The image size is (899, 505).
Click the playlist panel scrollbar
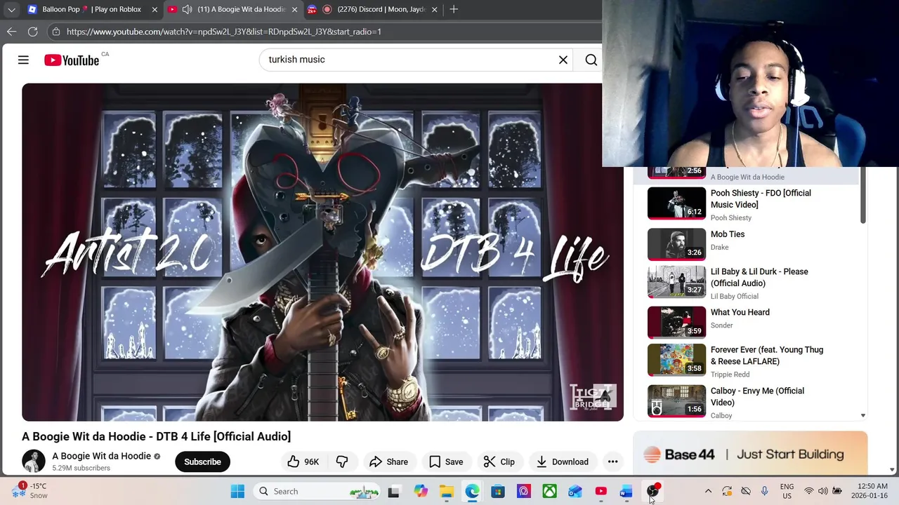863,196
